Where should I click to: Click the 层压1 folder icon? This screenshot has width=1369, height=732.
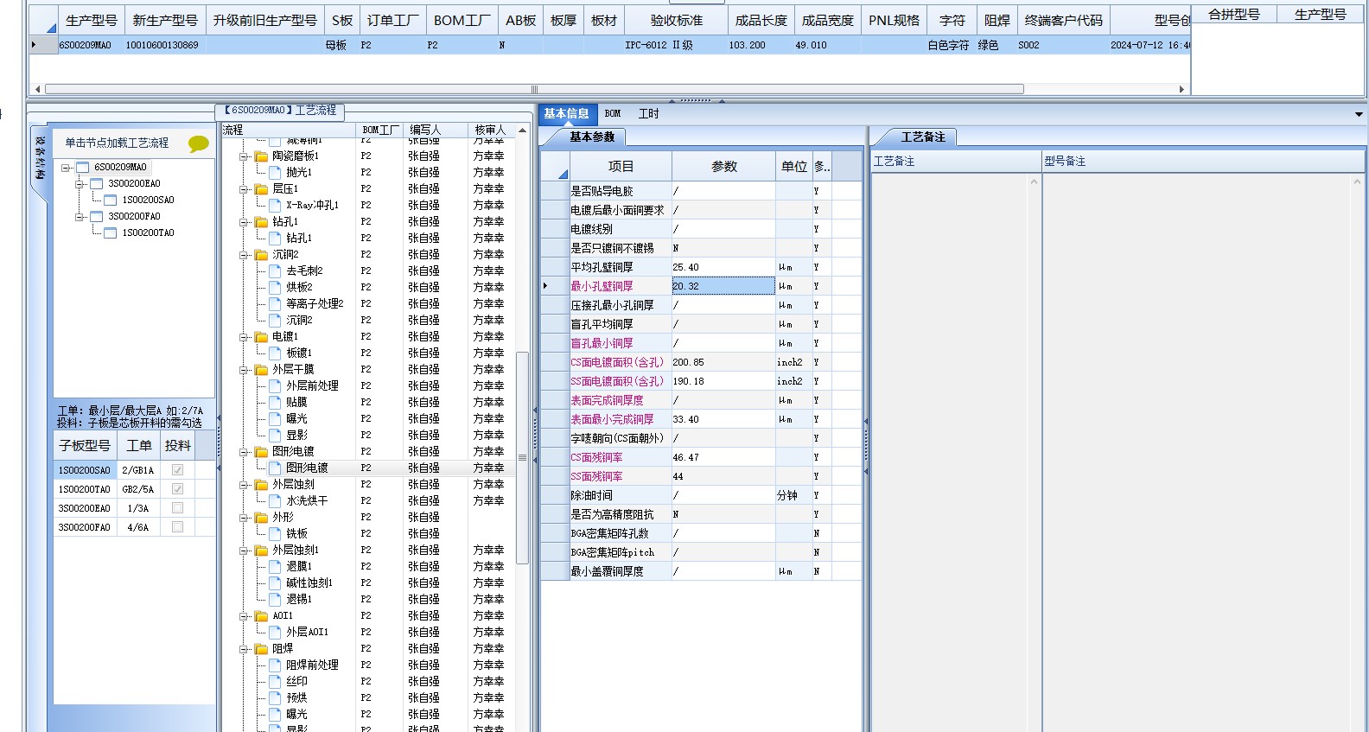(x=261, y=189)
